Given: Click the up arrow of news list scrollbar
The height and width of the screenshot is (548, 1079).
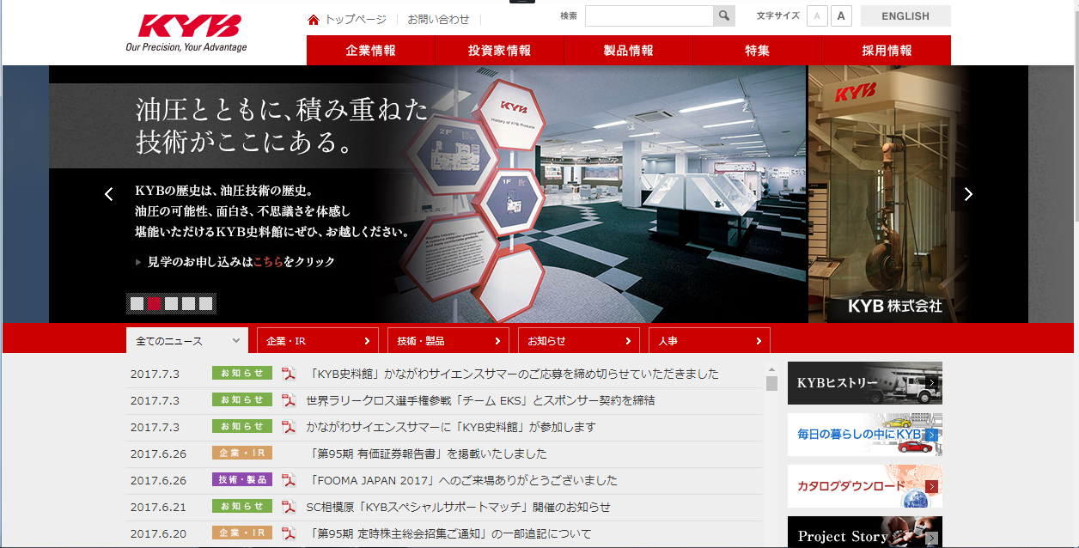Looking at the screenshot, I should coord(771,368).
